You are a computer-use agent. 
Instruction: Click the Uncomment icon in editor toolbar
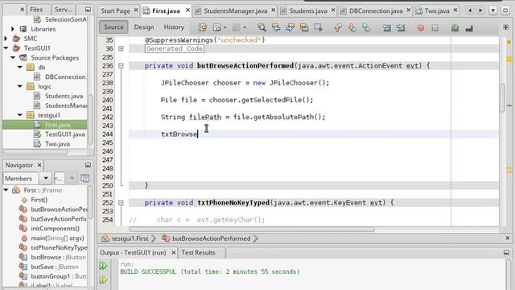click(x=469, y=29)
